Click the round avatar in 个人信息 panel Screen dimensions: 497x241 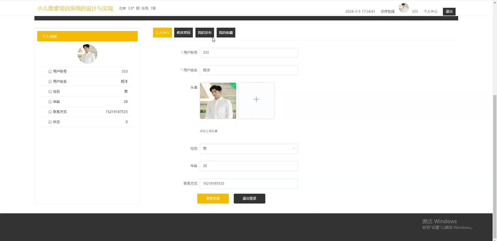[87, 54]
